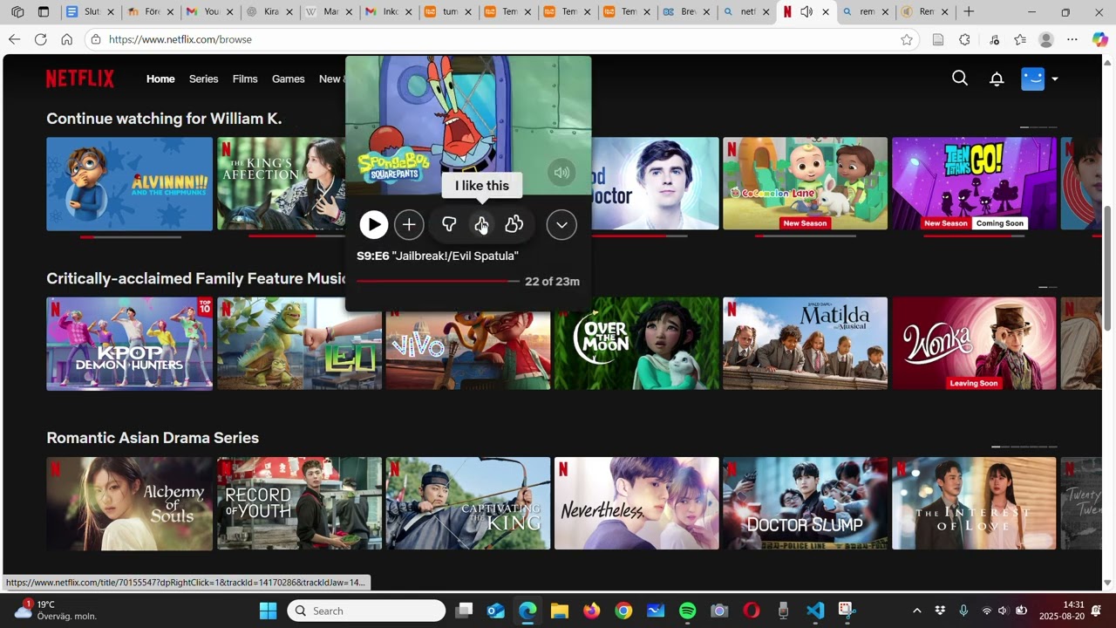Viewport: 1116px width, 628px height.
Task: Click the Netflix logo
Action: coord(80,78)
